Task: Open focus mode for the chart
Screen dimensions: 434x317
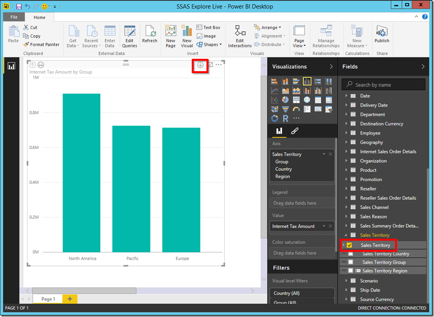Action: tap(211, 64)
